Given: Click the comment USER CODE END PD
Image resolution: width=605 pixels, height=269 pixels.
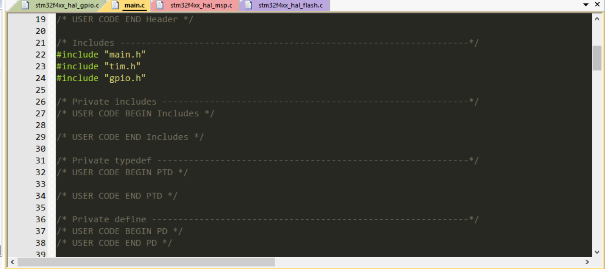Looking at the screenshot, I should 114,243.
